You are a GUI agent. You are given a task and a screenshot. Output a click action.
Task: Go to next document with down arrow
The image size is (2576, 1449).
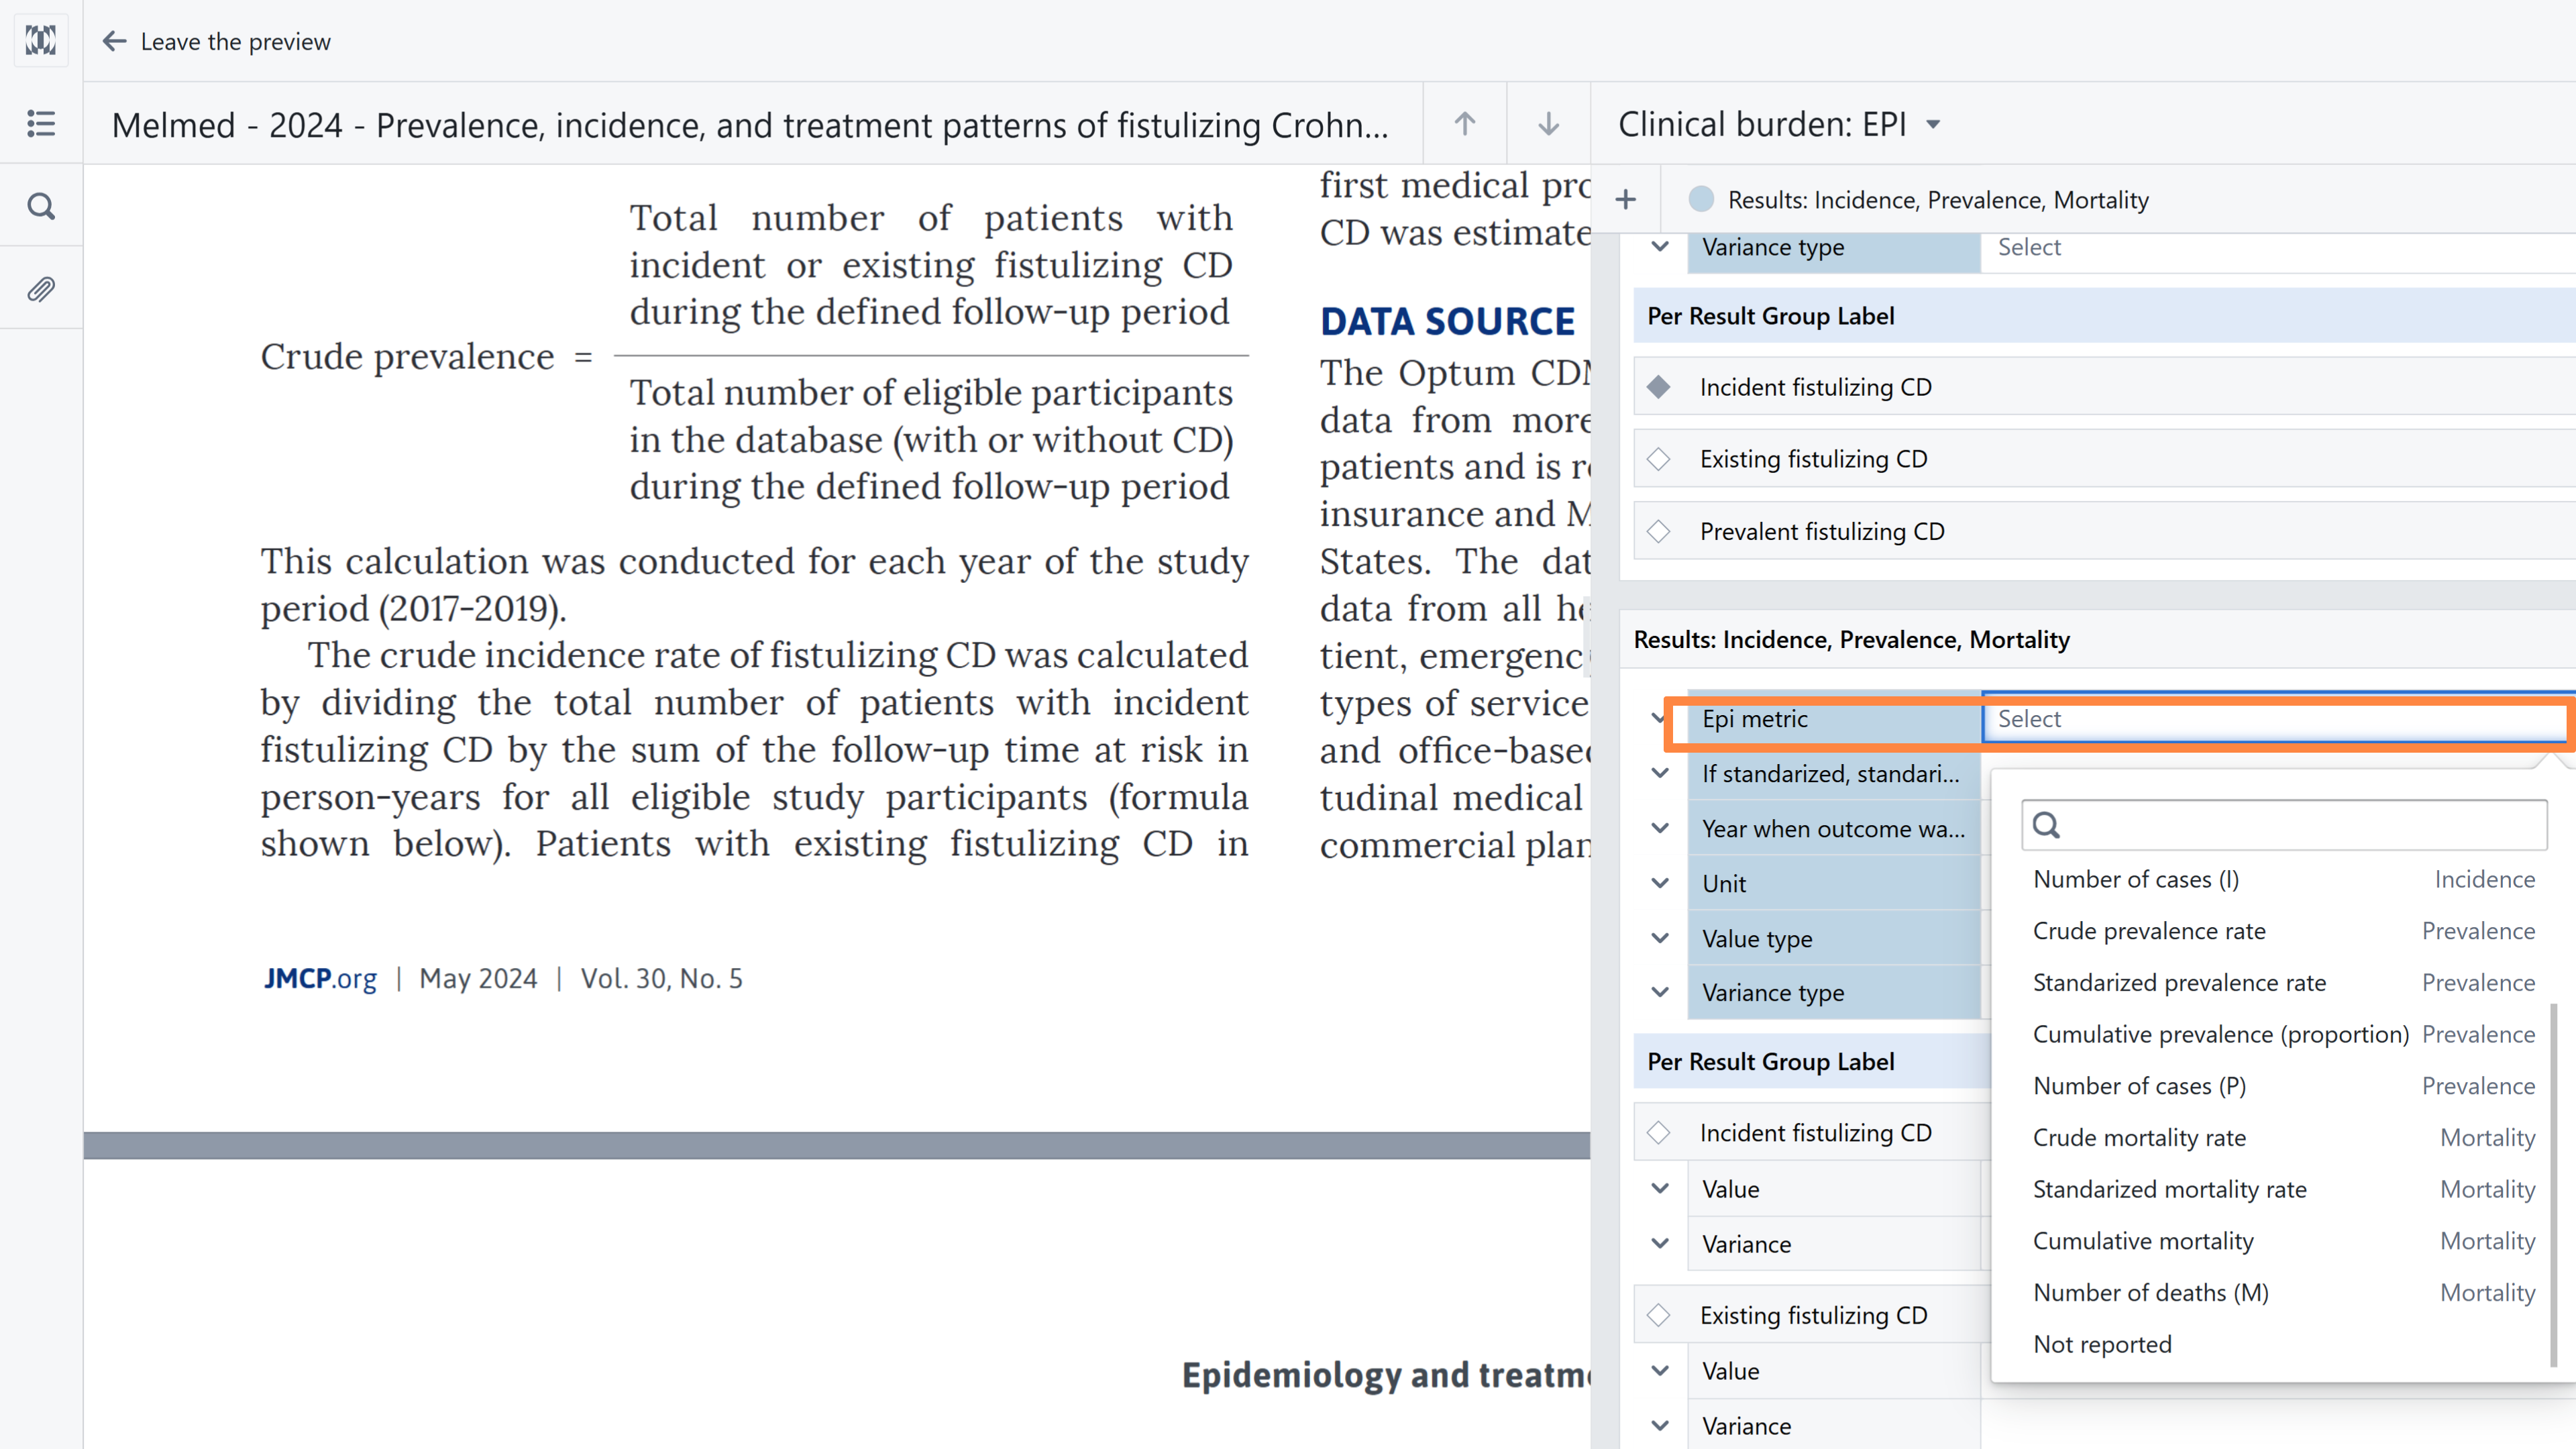point(1548,124)
